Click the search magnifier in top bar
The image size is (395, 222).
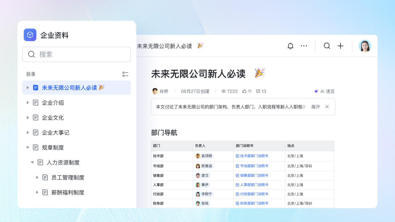[x=327, y=46]
